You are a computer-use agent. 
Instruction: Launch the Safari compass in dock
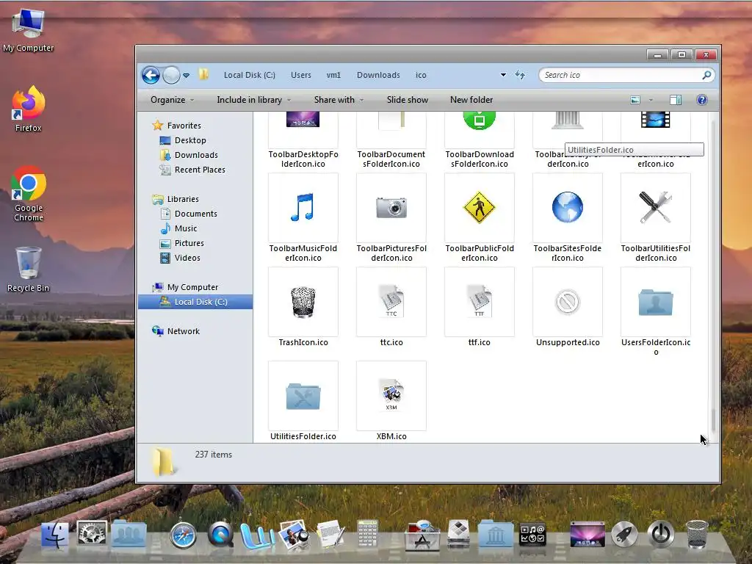point(183,535)
